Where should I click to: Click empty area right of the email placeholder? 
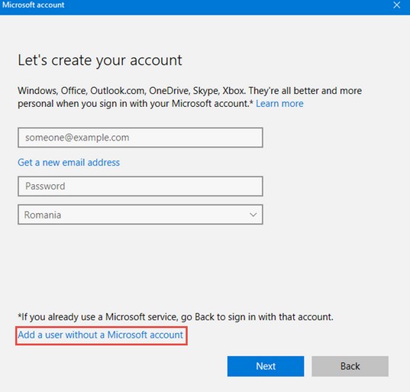coord(196,138)
